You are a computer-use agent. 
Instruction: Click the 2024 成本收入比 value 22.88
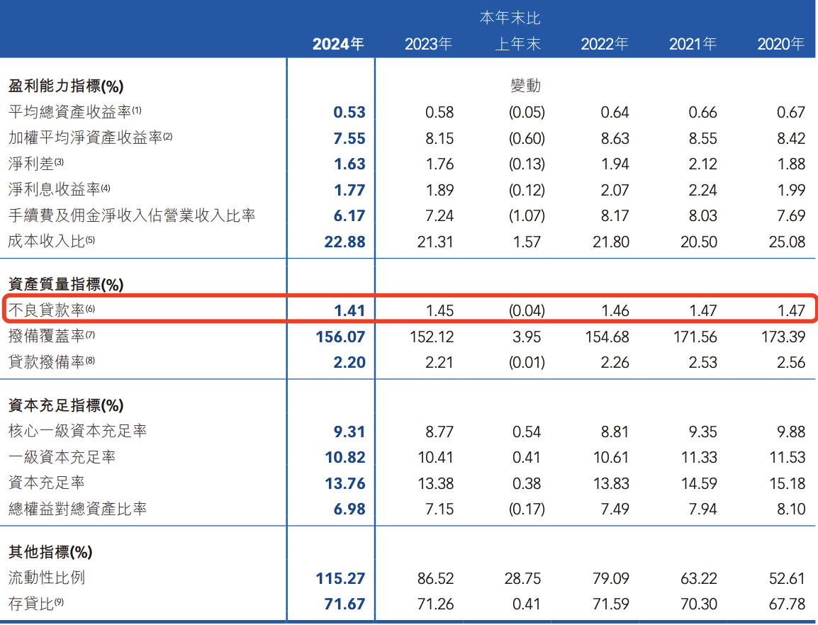pos(344,242)
